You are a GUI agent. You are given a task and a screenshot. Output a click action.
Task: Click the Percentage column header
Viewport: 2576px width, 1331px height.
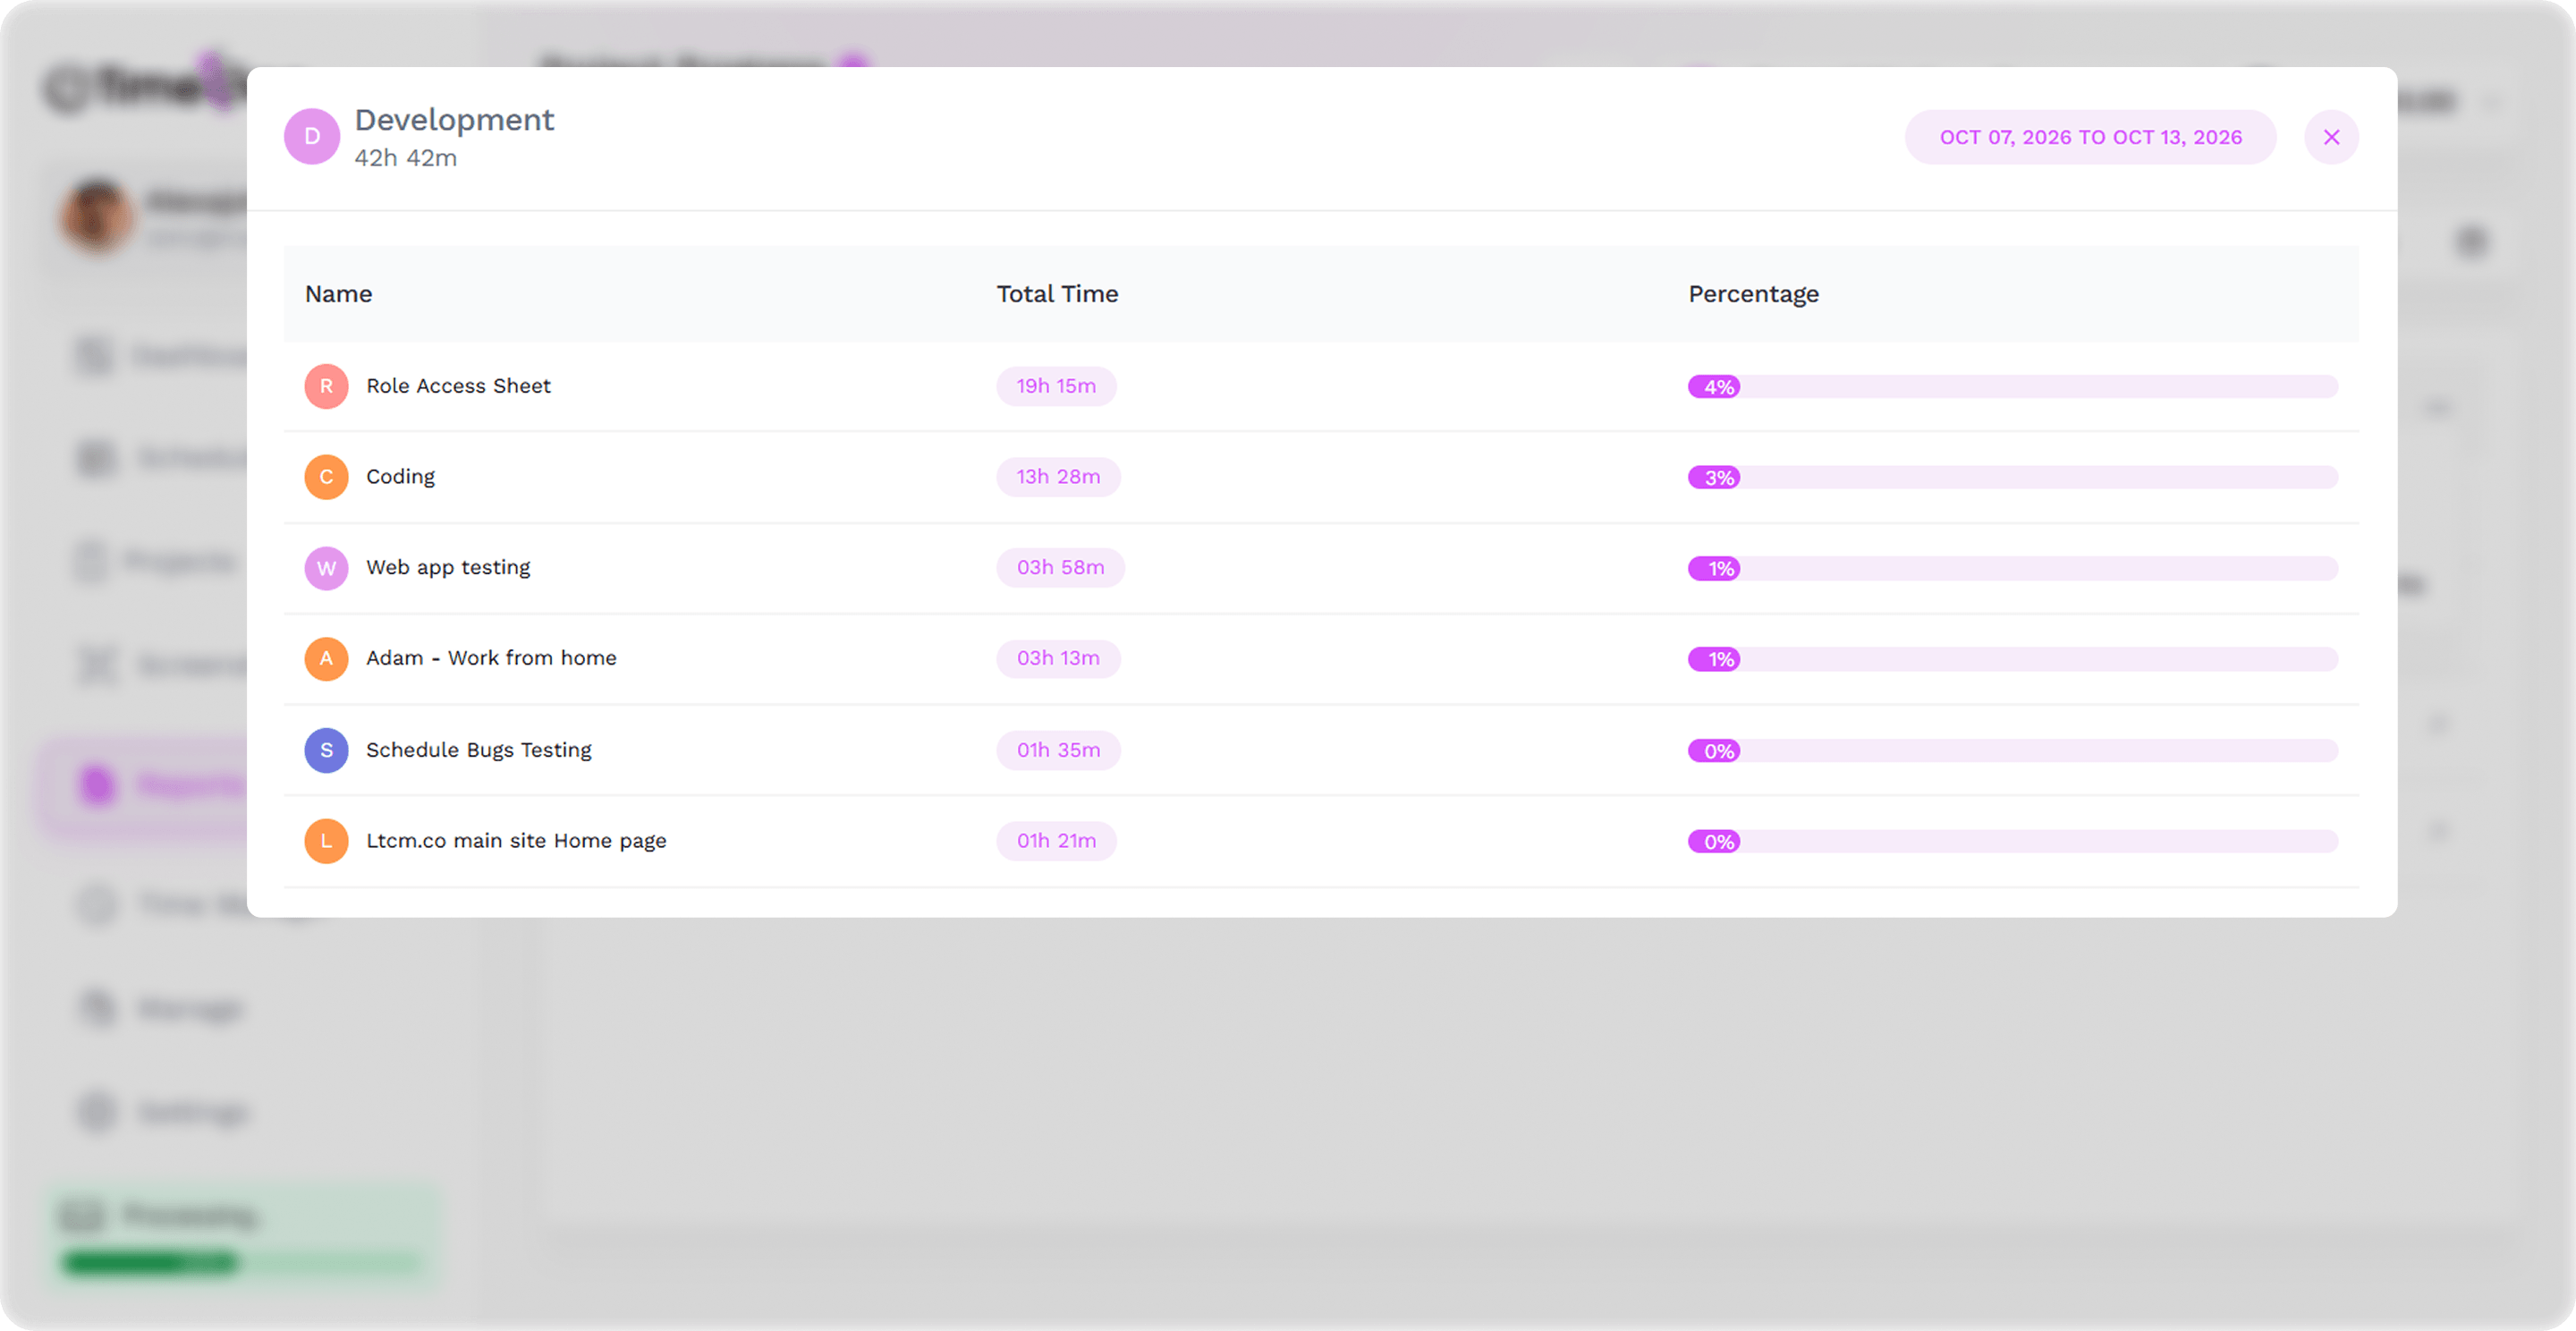(1753, 294)
